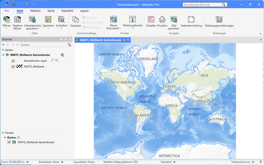
Task: Pin the Explorer panel
Action: 66,39
